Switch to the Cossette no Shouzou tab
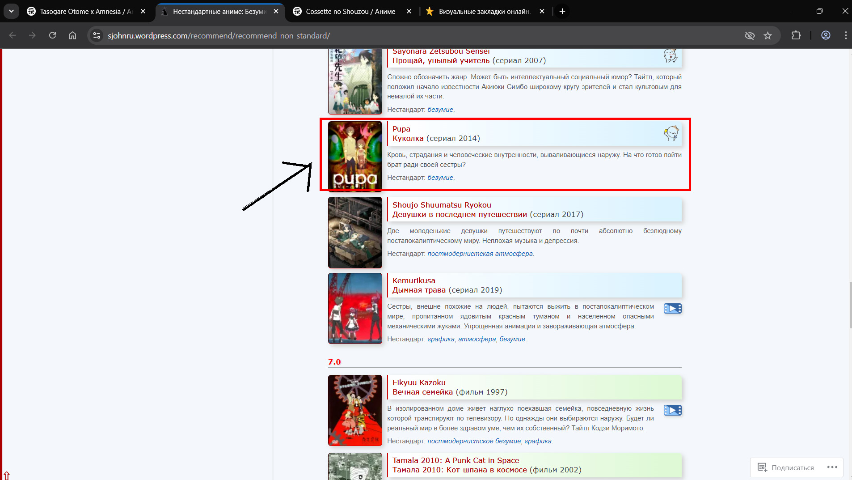852x480 pixels. tap(350, 12)
